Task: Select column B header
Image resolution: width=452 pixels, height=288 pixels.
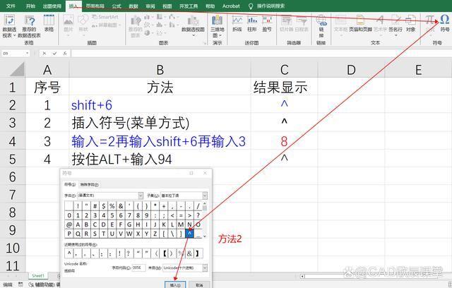Action: [160, 70]
